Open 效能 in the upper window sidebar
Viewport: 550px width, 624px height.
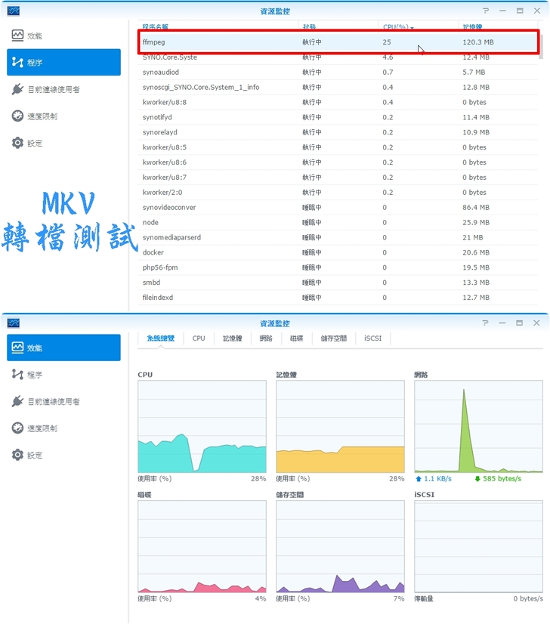[x=34, y=36]
